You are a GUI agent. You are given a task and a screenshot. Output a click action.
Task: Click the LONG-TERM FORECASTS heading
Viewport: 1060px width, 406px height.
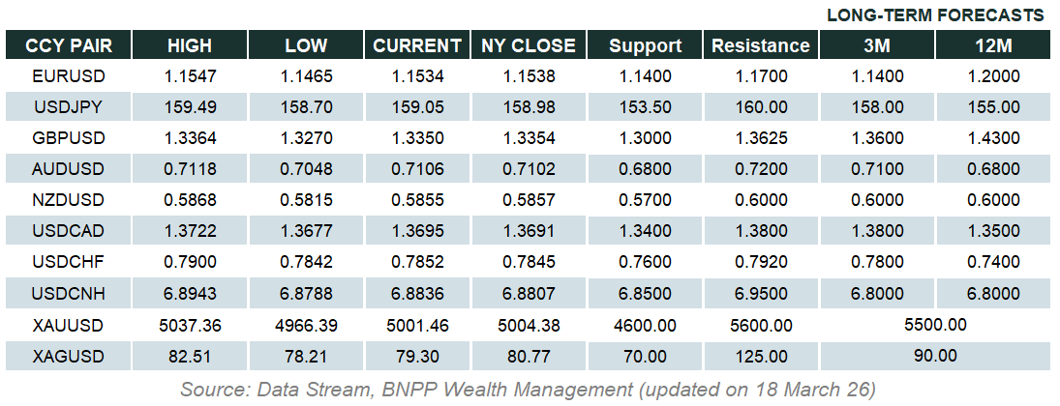click(935, 15)
